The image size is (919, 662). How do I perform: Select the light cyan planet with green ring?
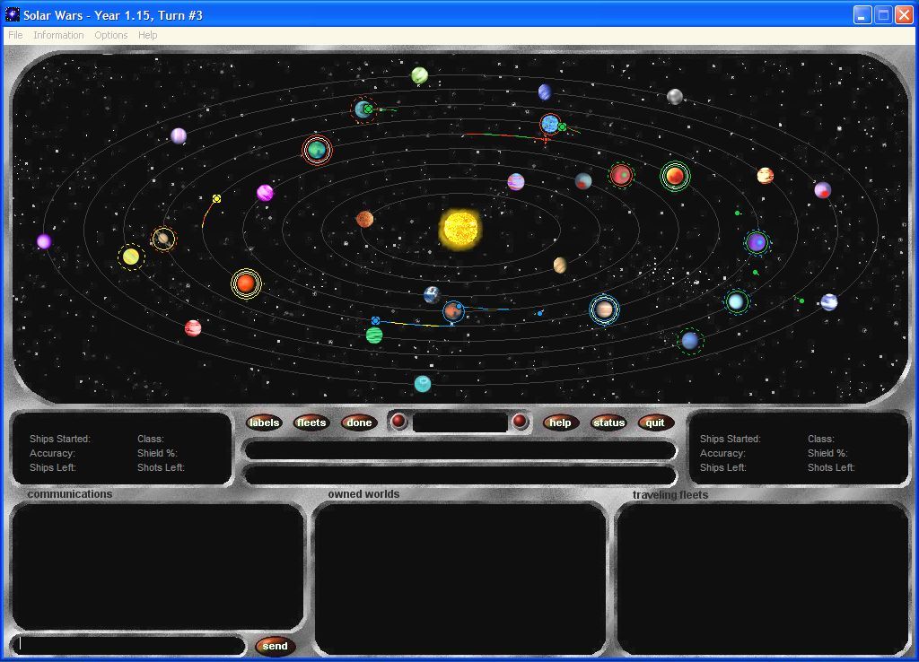point(736,301)
